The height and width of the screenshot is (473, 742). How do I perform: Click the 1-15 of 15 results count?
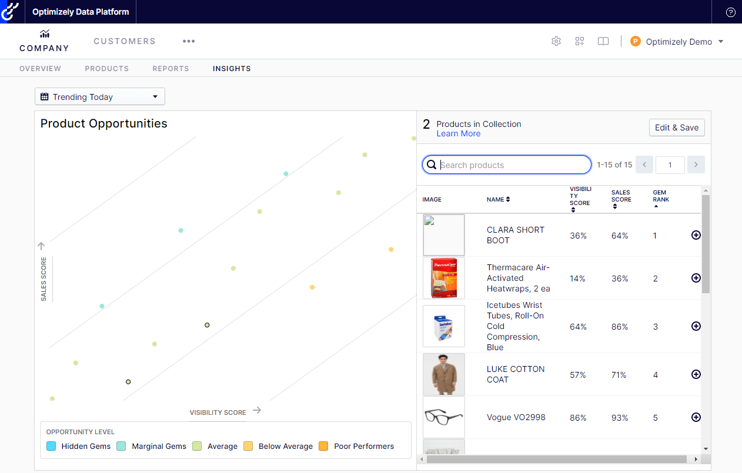pyautogui.click(x=614, y=165)
